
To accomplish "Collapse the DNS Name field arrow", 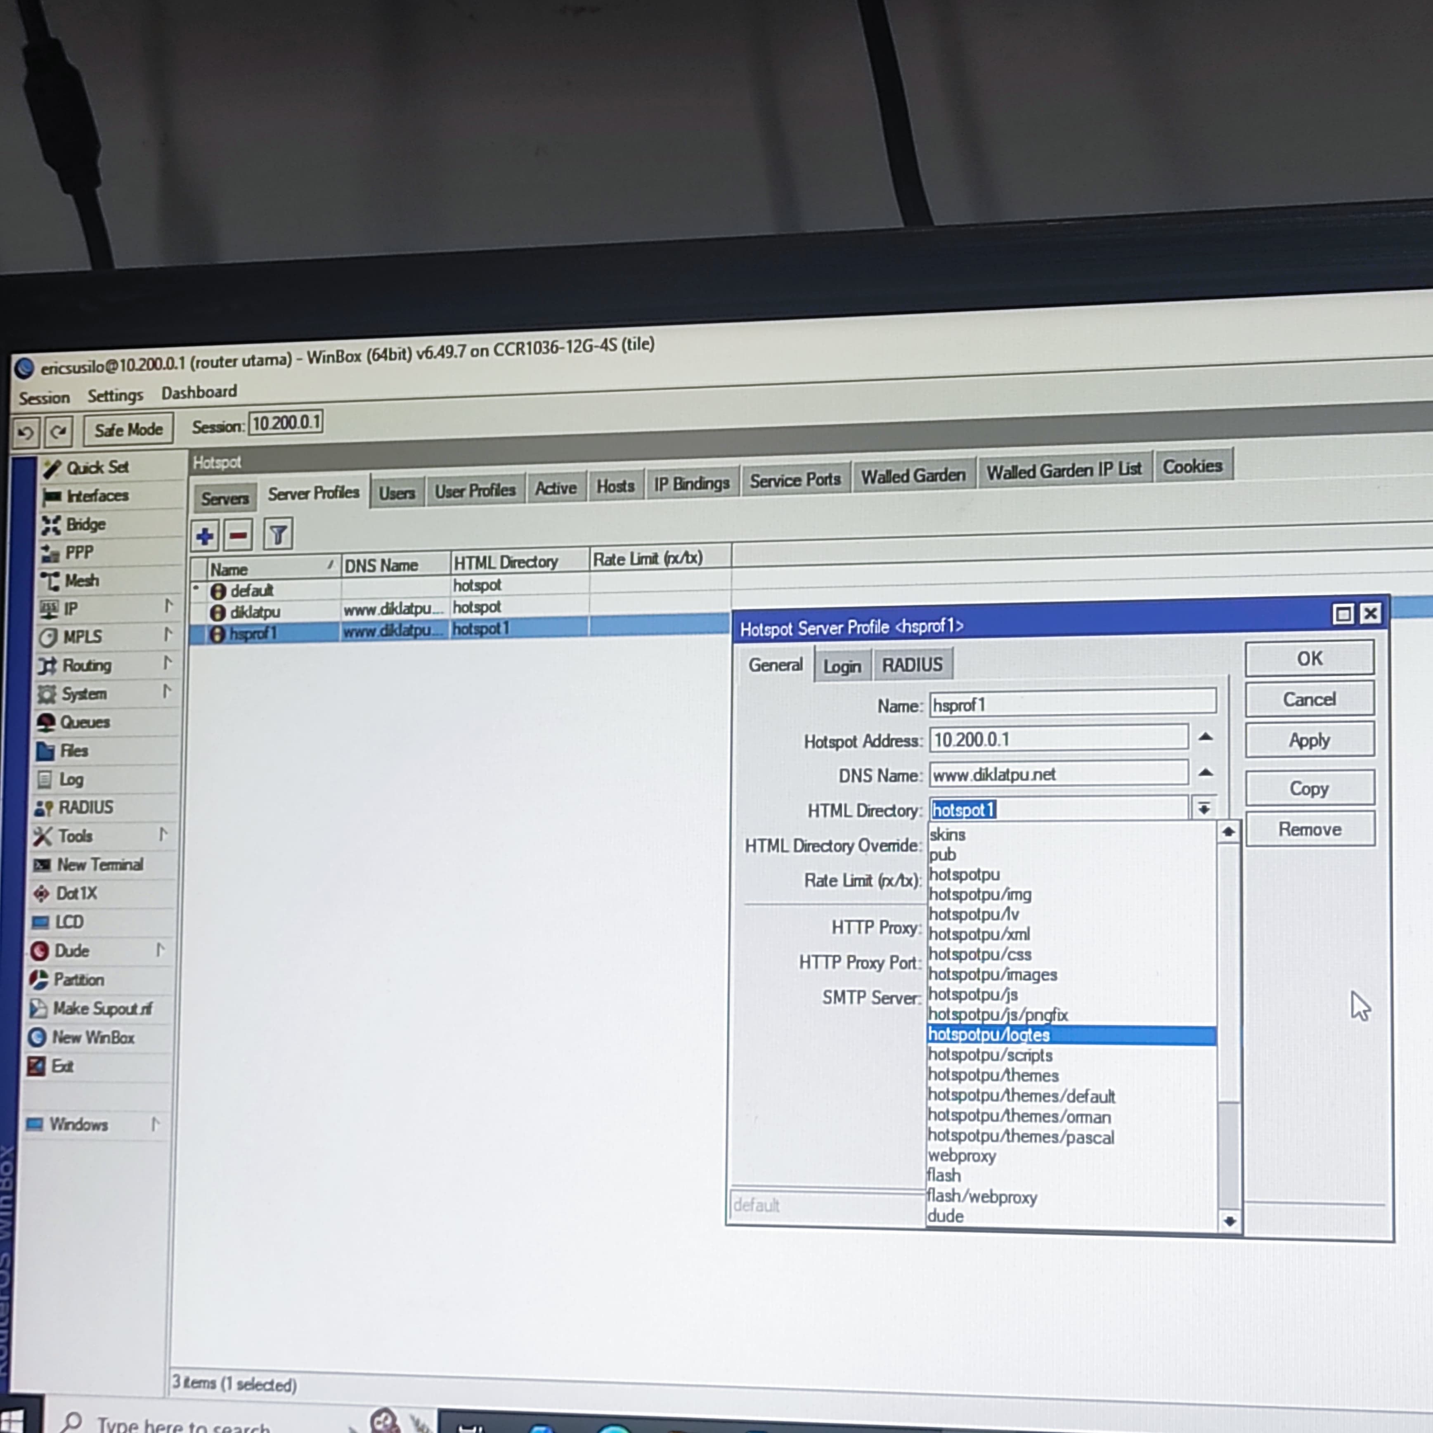I will click(1205, 773).
